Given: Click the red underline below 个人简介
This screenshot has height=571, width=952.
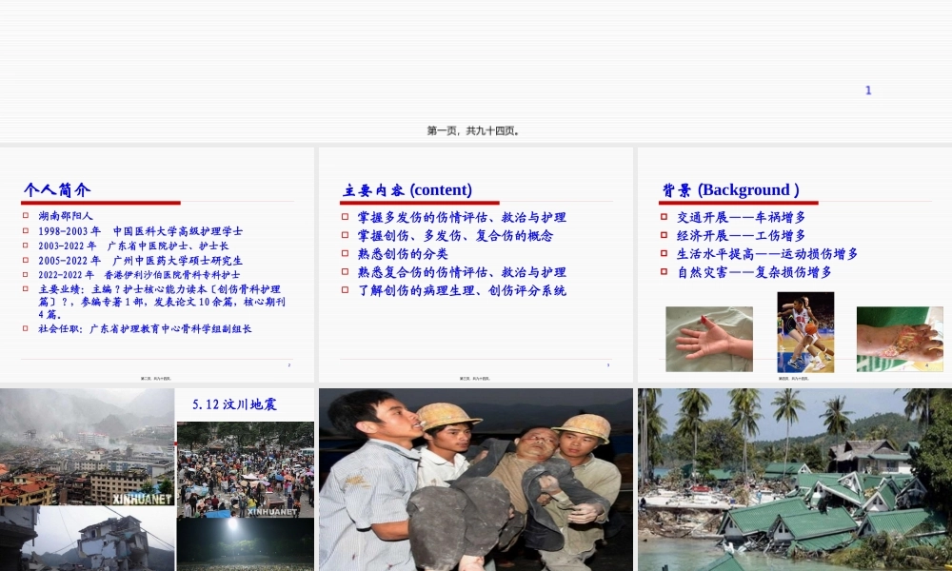Looking at the screenshot, I should [101, 202].
